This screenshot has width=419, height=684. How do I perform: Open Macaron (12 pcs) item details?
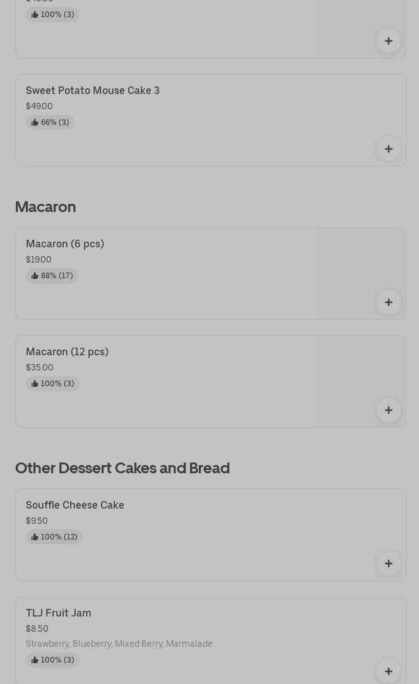click(x=67, y=352)
